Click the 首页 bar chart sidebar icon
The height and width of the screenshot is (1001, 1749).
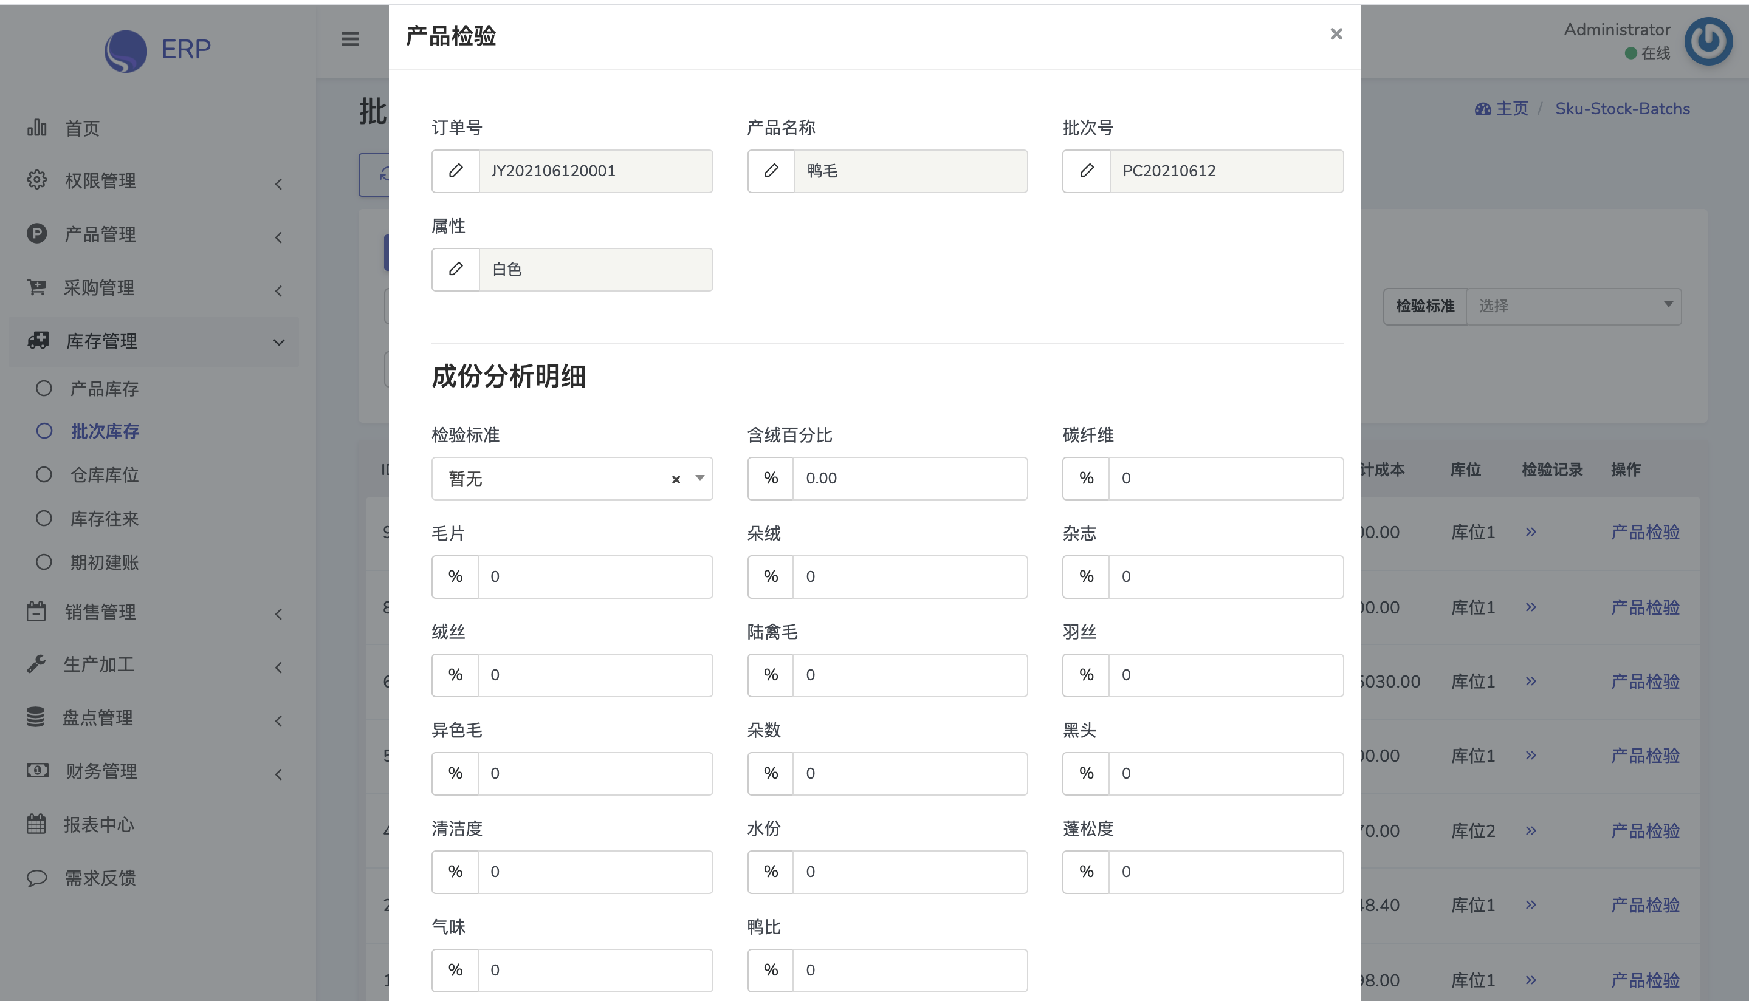click(x=36, y=128)
